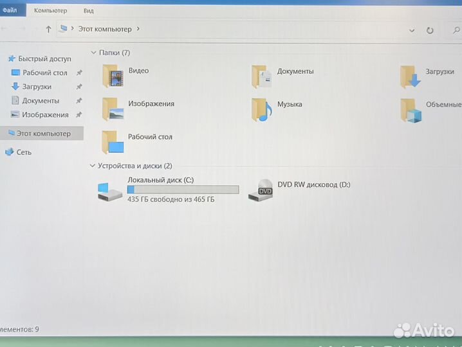The image size is (462, 347).
Task: Collapse the Папки (7) group
Action: coord(93,53)
